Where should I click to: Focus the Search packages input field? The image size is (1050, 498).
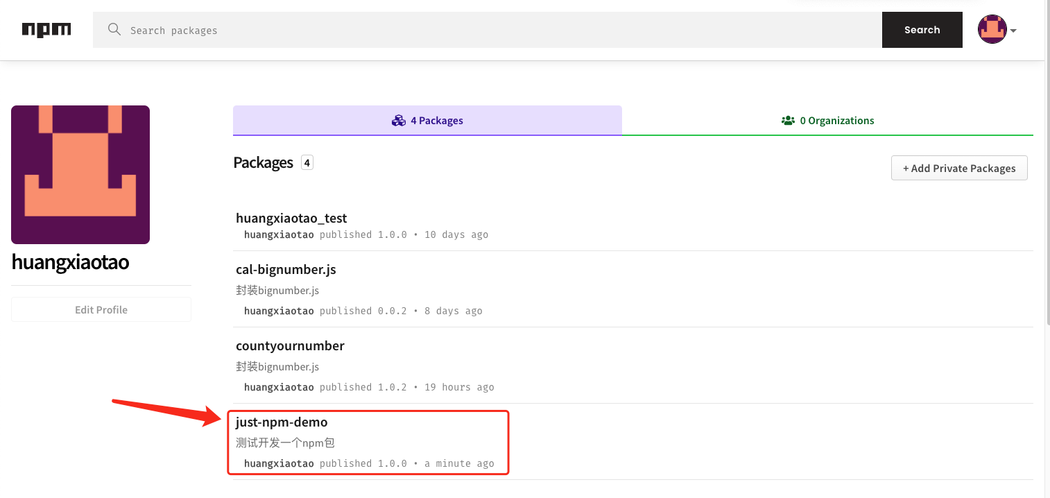coord(488,30)
